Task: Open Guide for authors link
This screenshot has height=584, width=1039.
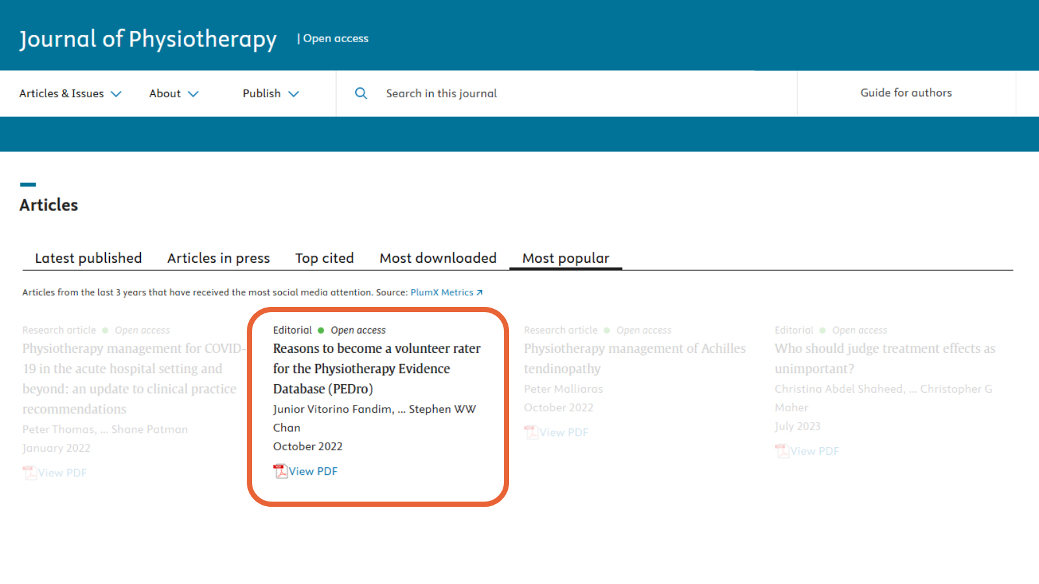Action: point(906,93)
